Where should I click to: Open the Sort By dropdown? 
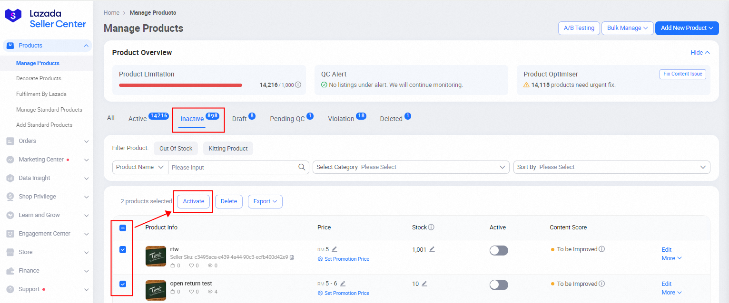pyautogui.click(x=612, y=167)
